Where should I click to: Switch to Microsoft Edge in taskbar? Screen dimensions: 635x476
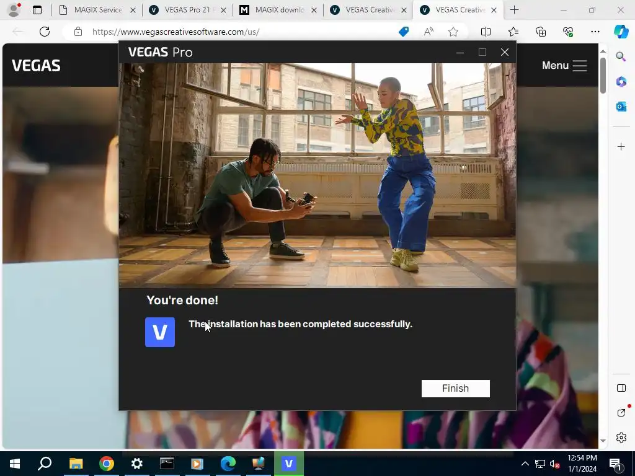point(228,464)
